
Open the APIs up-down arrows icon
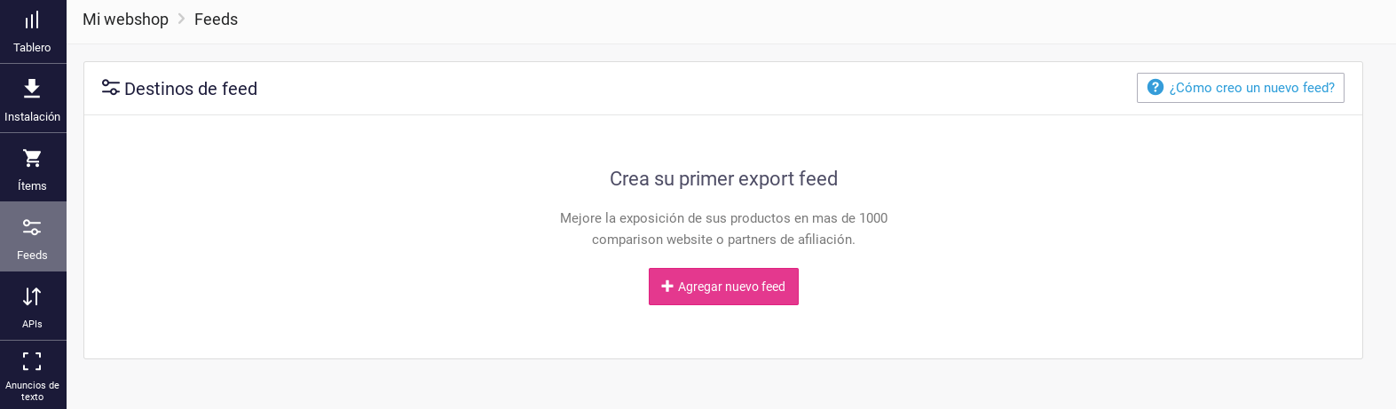[x=32, y=296]
